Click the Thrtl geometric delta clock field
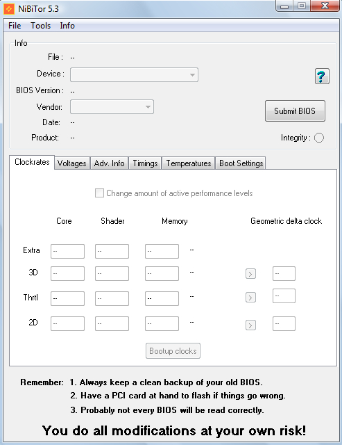 (284, 296)
